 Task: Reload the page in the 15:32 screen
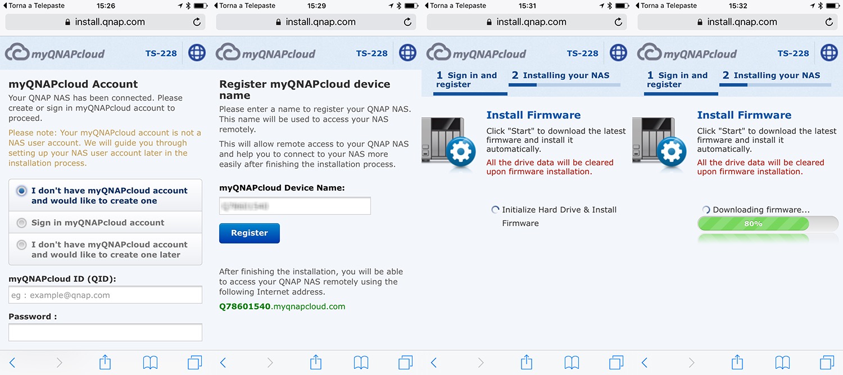pos(829,22)
